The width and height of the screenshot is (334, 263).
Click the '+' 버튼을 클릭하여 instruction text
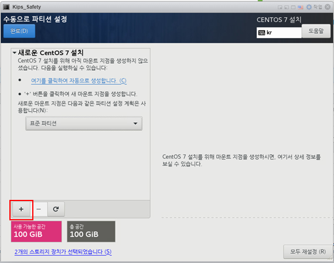tap(80, 94)
